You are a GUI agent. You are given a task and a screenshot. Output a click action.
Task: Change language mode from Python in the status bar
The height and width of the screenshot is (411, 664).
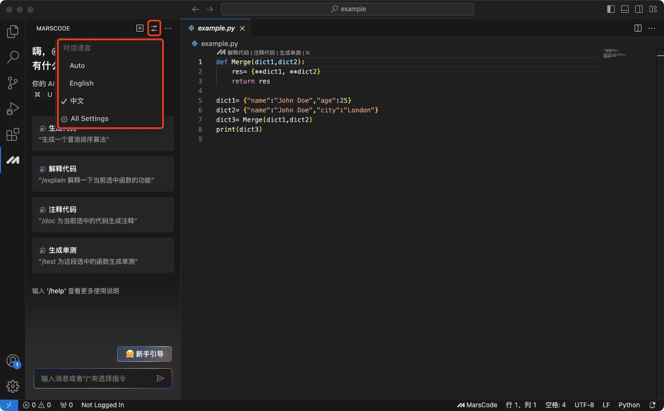(629, 405)
